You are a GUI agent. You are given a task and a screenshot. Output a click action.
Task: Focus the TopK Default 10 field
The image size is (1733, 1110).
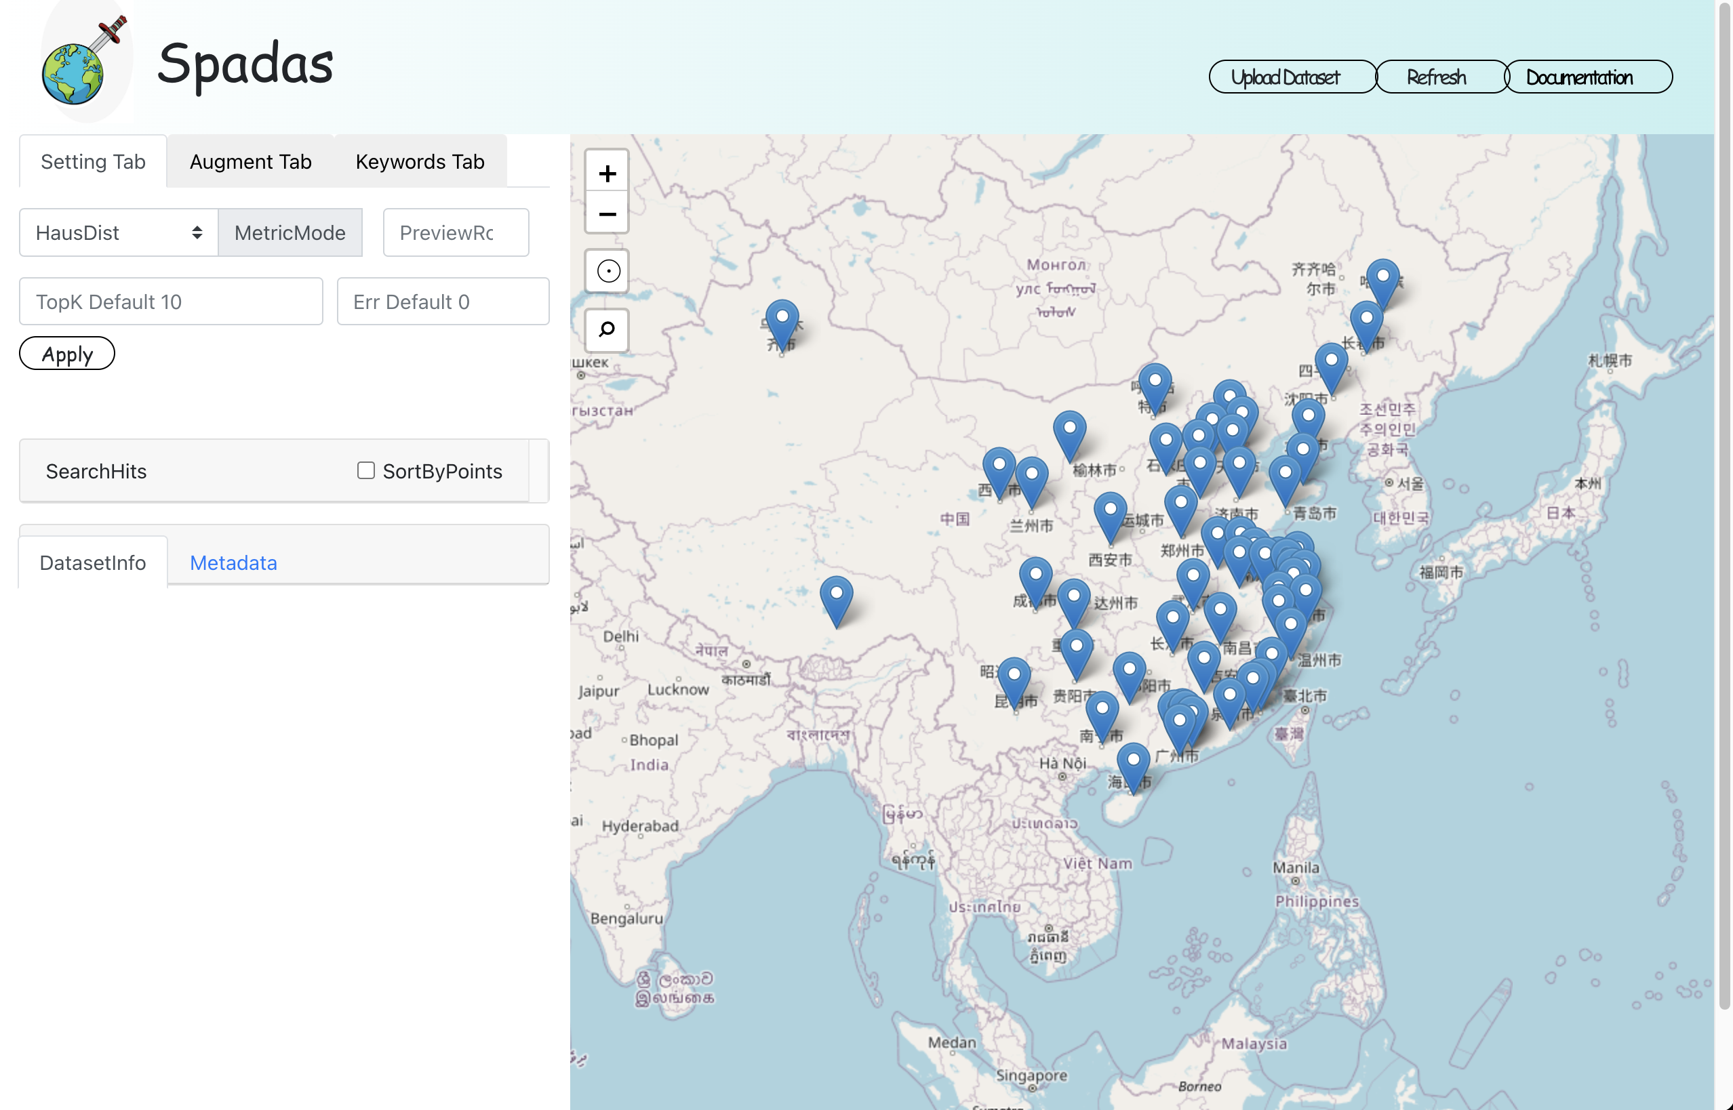(171, 302)
